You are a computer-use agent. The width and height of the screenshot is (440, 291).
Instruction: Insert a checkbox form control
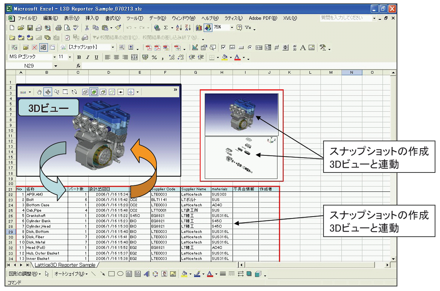(223, 47)
